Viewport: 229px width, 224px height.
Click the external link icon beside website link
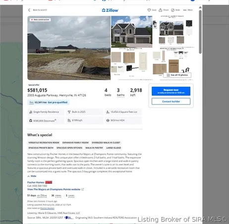point(83,189)
